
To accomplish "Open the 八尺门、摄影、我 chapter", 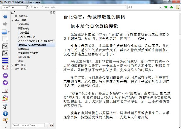I will 27,37.
